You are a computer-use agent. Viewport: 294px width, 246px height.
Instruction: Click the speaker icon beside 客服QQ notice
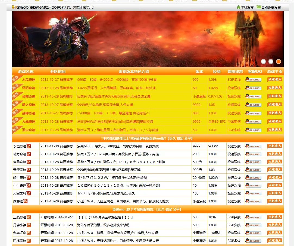tap(14, 7)
